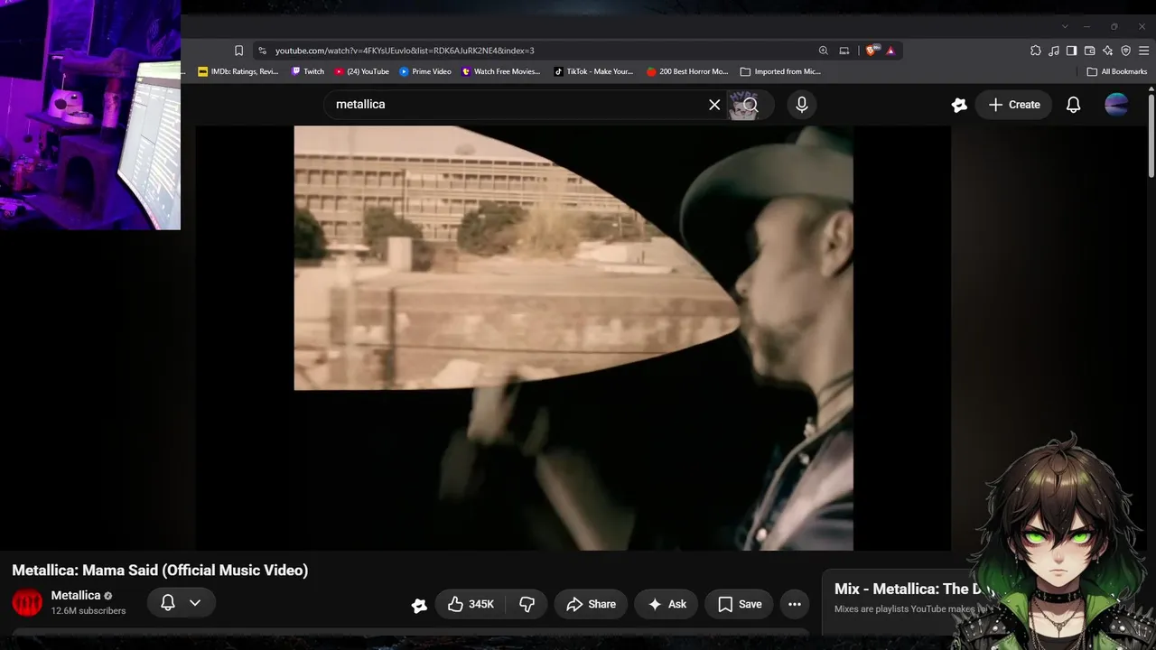
Task: Open the (24) YouTube bookmark
Action: [361, 71]
